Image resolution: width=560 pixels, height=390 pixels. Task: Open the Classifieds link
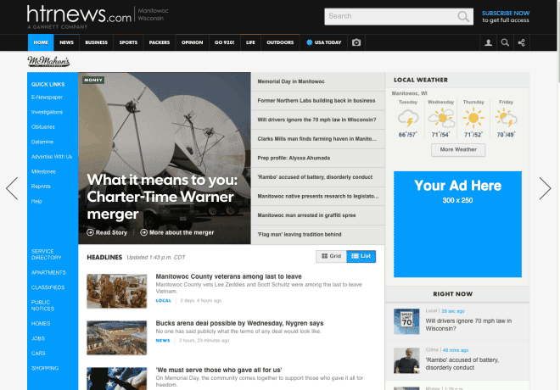48,287
